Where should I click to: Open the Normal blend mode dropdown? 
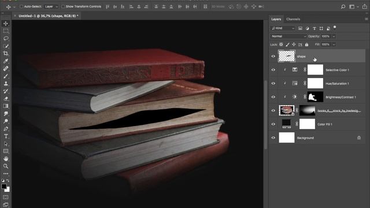tap(288, 36)
